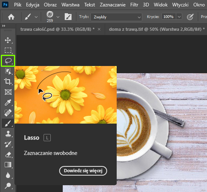Select the Eyedropper tool

(8, 102)
